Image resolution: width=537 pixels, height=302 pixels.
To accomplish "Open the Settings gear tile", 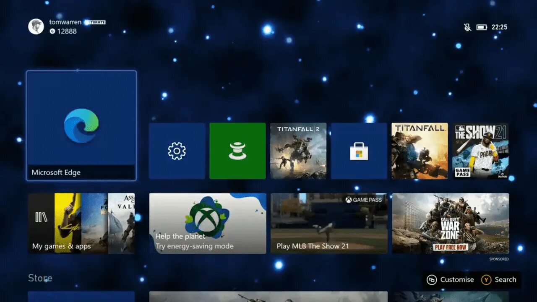I will (177, 151).
